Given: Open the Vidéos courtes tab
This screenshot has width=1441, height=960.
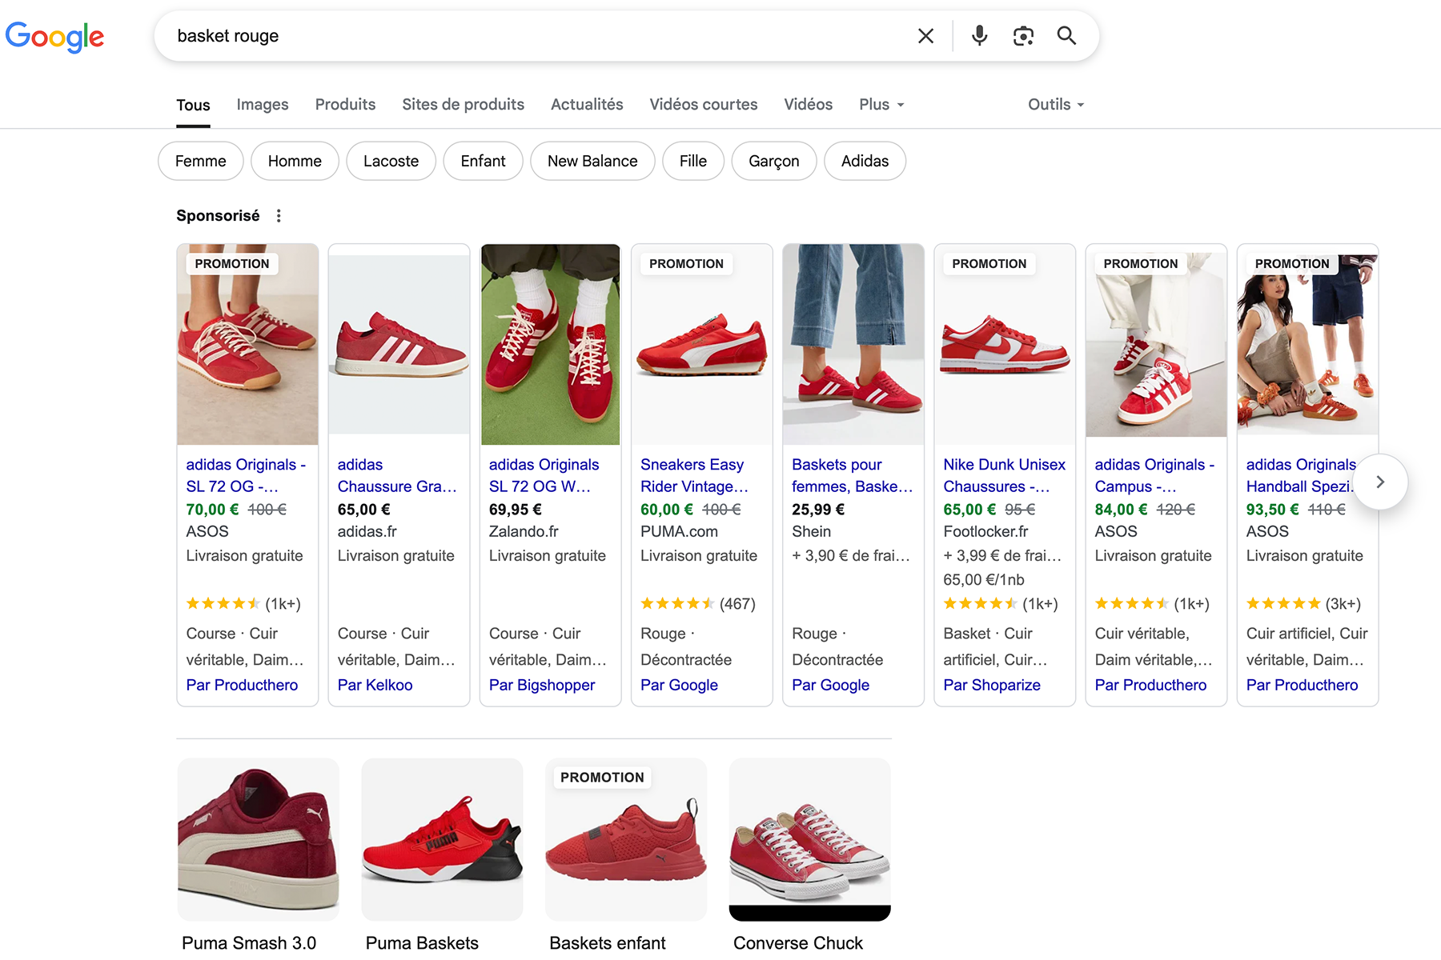Looking at the screenshot, I should pos(704,105).
